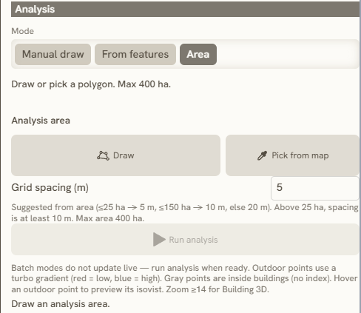Click the Analysis area heading

(41, 121)
